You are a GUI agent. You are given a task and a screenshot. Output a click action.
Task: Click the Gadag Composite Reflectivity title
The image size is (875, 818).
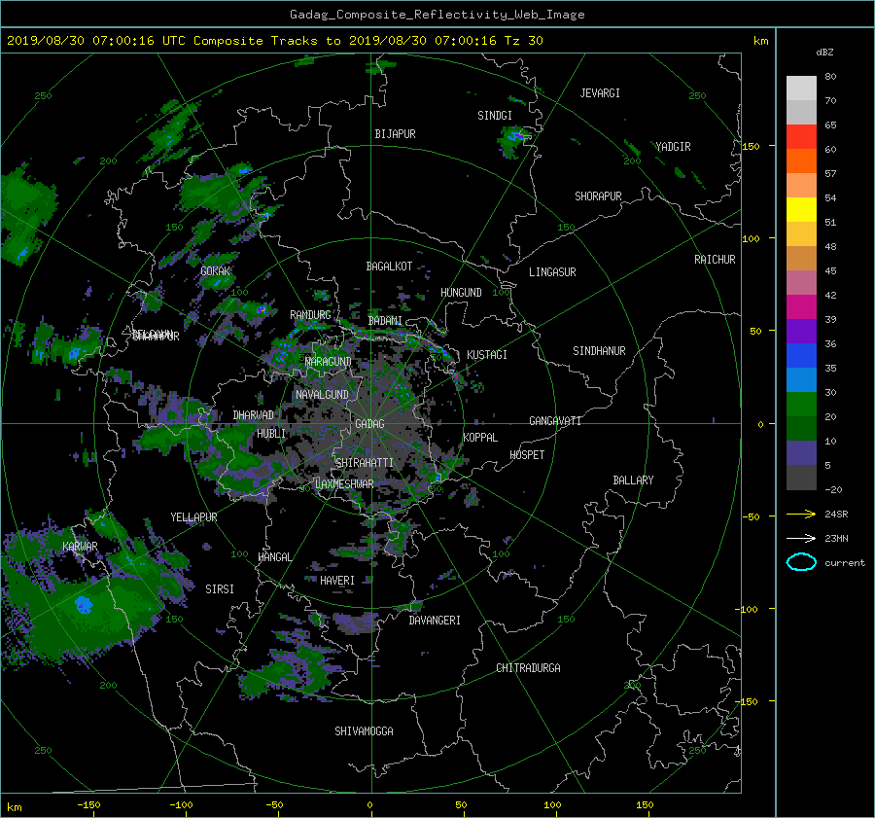coord(437,15)
